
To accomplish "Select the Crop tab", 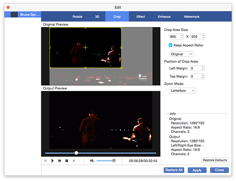I will coord(117,16).
